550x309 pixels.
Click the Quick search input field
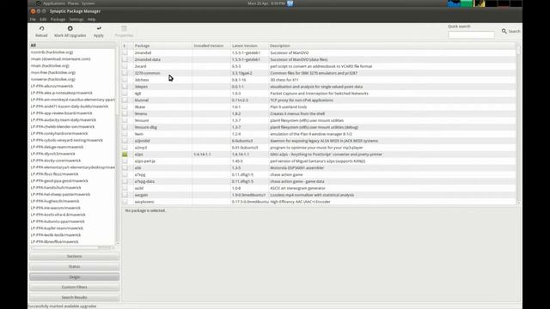471,34
